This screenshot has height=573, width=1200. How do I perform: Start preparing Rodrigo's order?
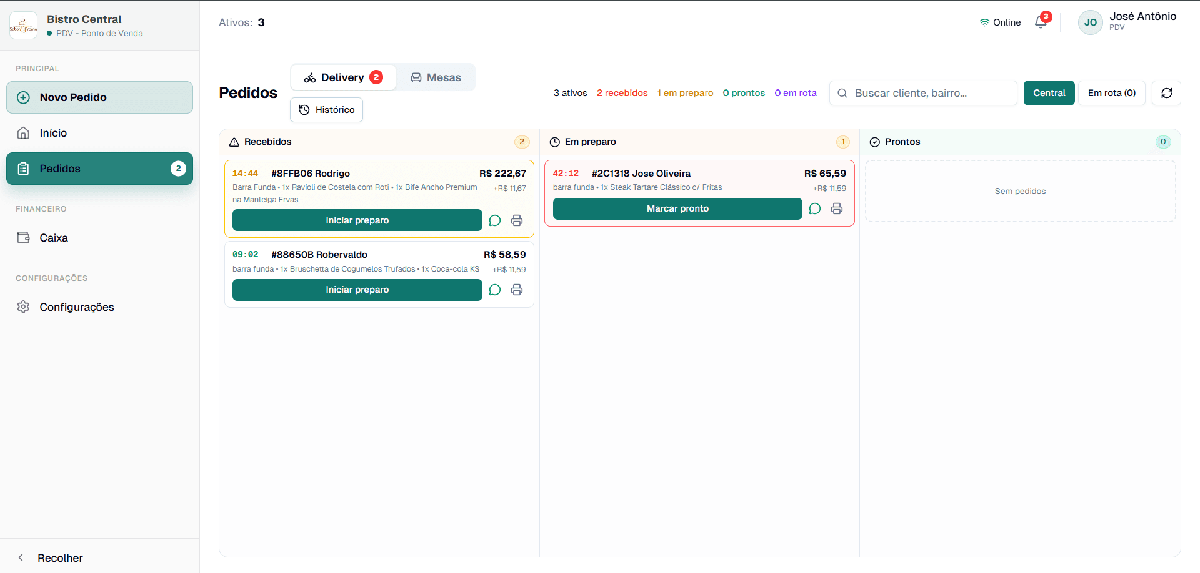pyautogui.click(x=357, y=220)
